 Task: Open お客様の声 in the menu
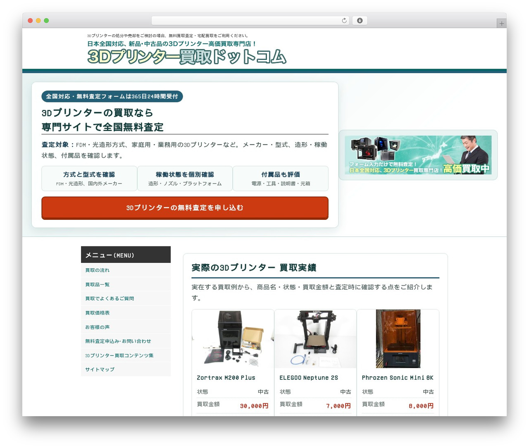pyautogui.click(x=126, y=327)
